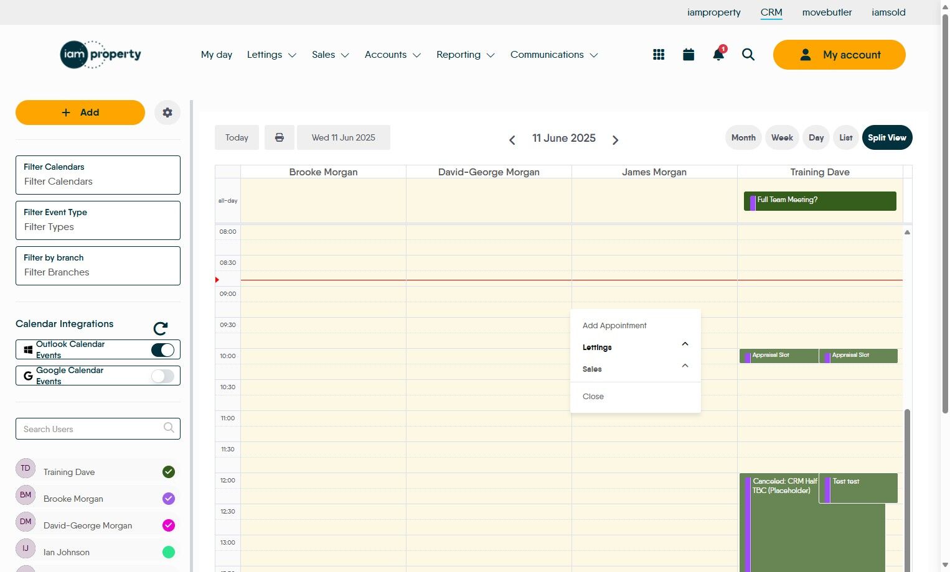The width and height of the screenshot is (950, 572).
Task: Go to next day arrow
Action: tap(615, 140)
